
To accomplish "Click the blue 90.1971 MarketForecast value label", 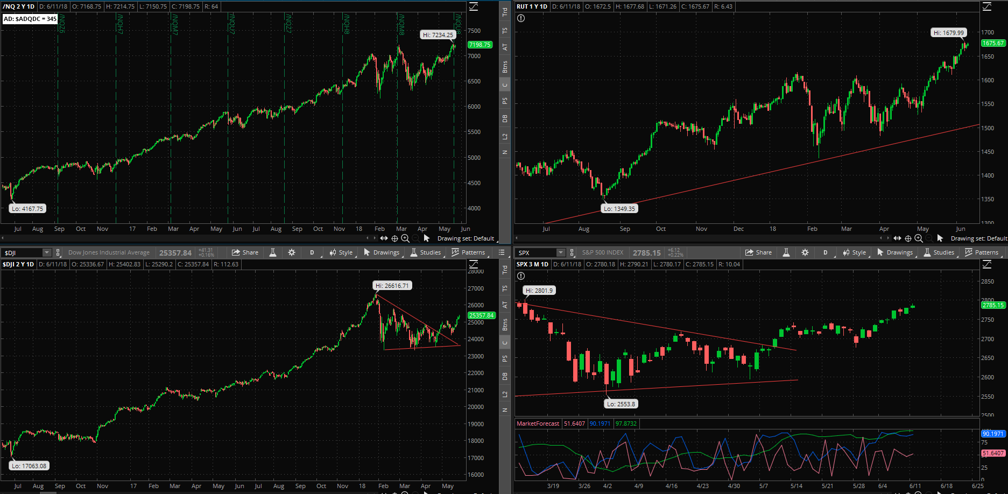I will pos(600,424).
